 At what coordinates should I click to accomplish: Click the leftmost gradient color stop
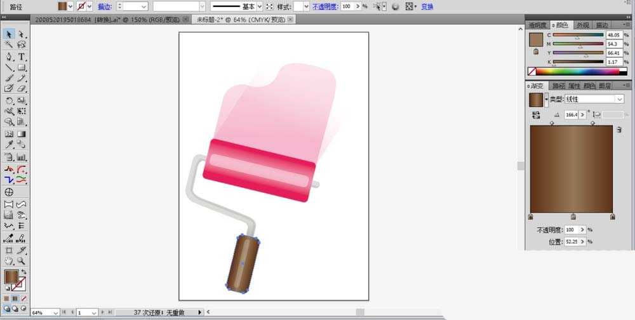(531, 217)
